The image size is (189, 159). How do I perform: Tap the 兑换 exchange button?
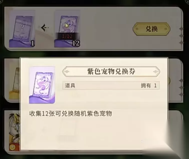pos(151,29)
